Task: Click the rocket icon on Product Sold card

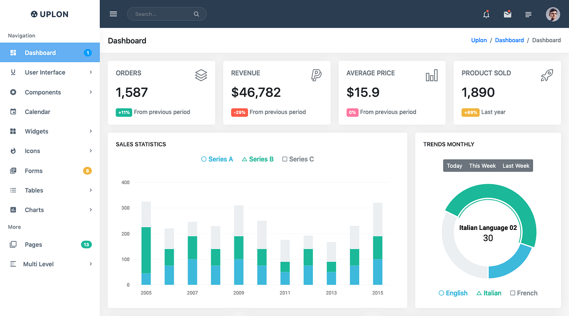Action: (547, 75)
